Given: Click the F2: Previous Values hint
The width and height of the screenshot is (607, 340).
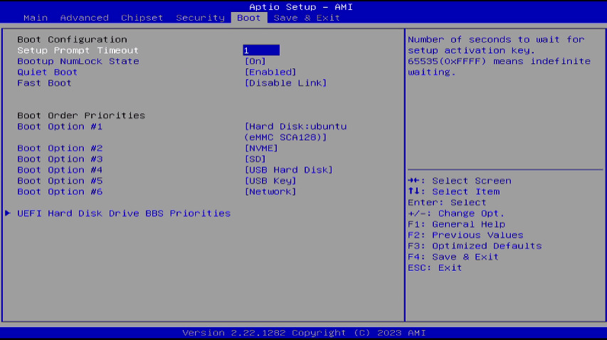Looking at the screenshot, I should pyautogui.click(x=465, y=235).
